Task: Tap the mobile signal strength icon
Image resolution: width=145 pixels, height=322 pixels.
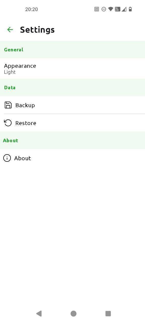Action: [124, 9]
